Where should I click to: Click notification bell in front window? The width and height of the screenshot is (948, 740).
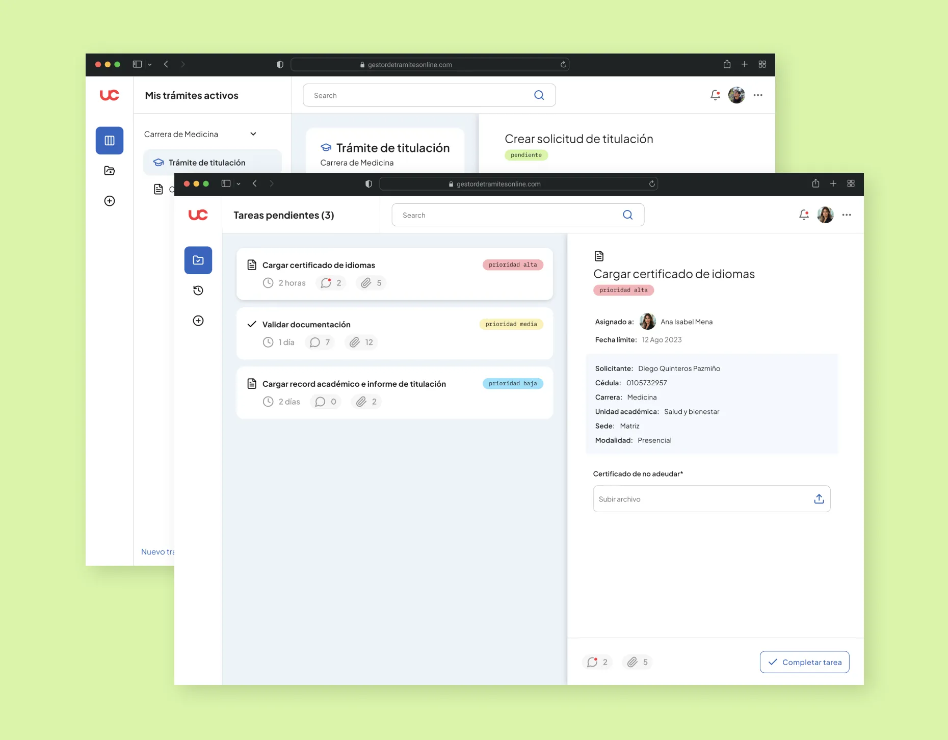804,215
